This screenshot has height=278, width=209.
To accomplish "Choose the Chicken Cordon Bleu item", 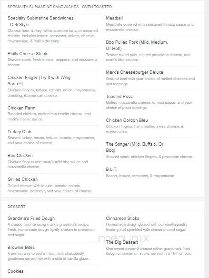I will click(x=127, y=120).
